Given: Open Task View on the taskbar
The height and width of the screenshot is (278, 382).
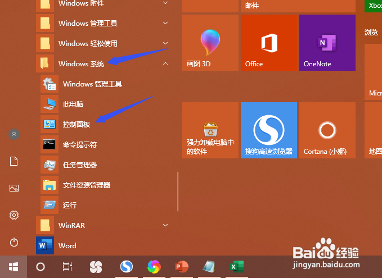Looking at the screenshot, I should 68,267.
